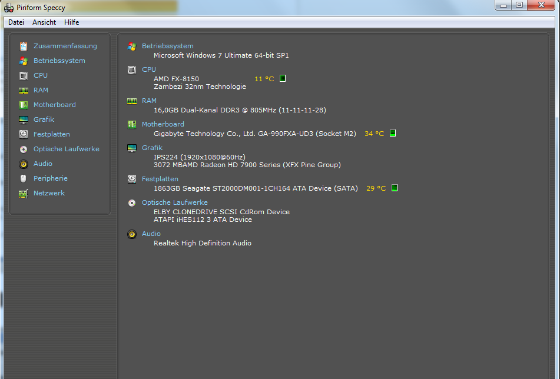The height and width of the screenshot is (379, 560).
Task: Click the green temperature indicator next to 29 °C
Action: 395,188
